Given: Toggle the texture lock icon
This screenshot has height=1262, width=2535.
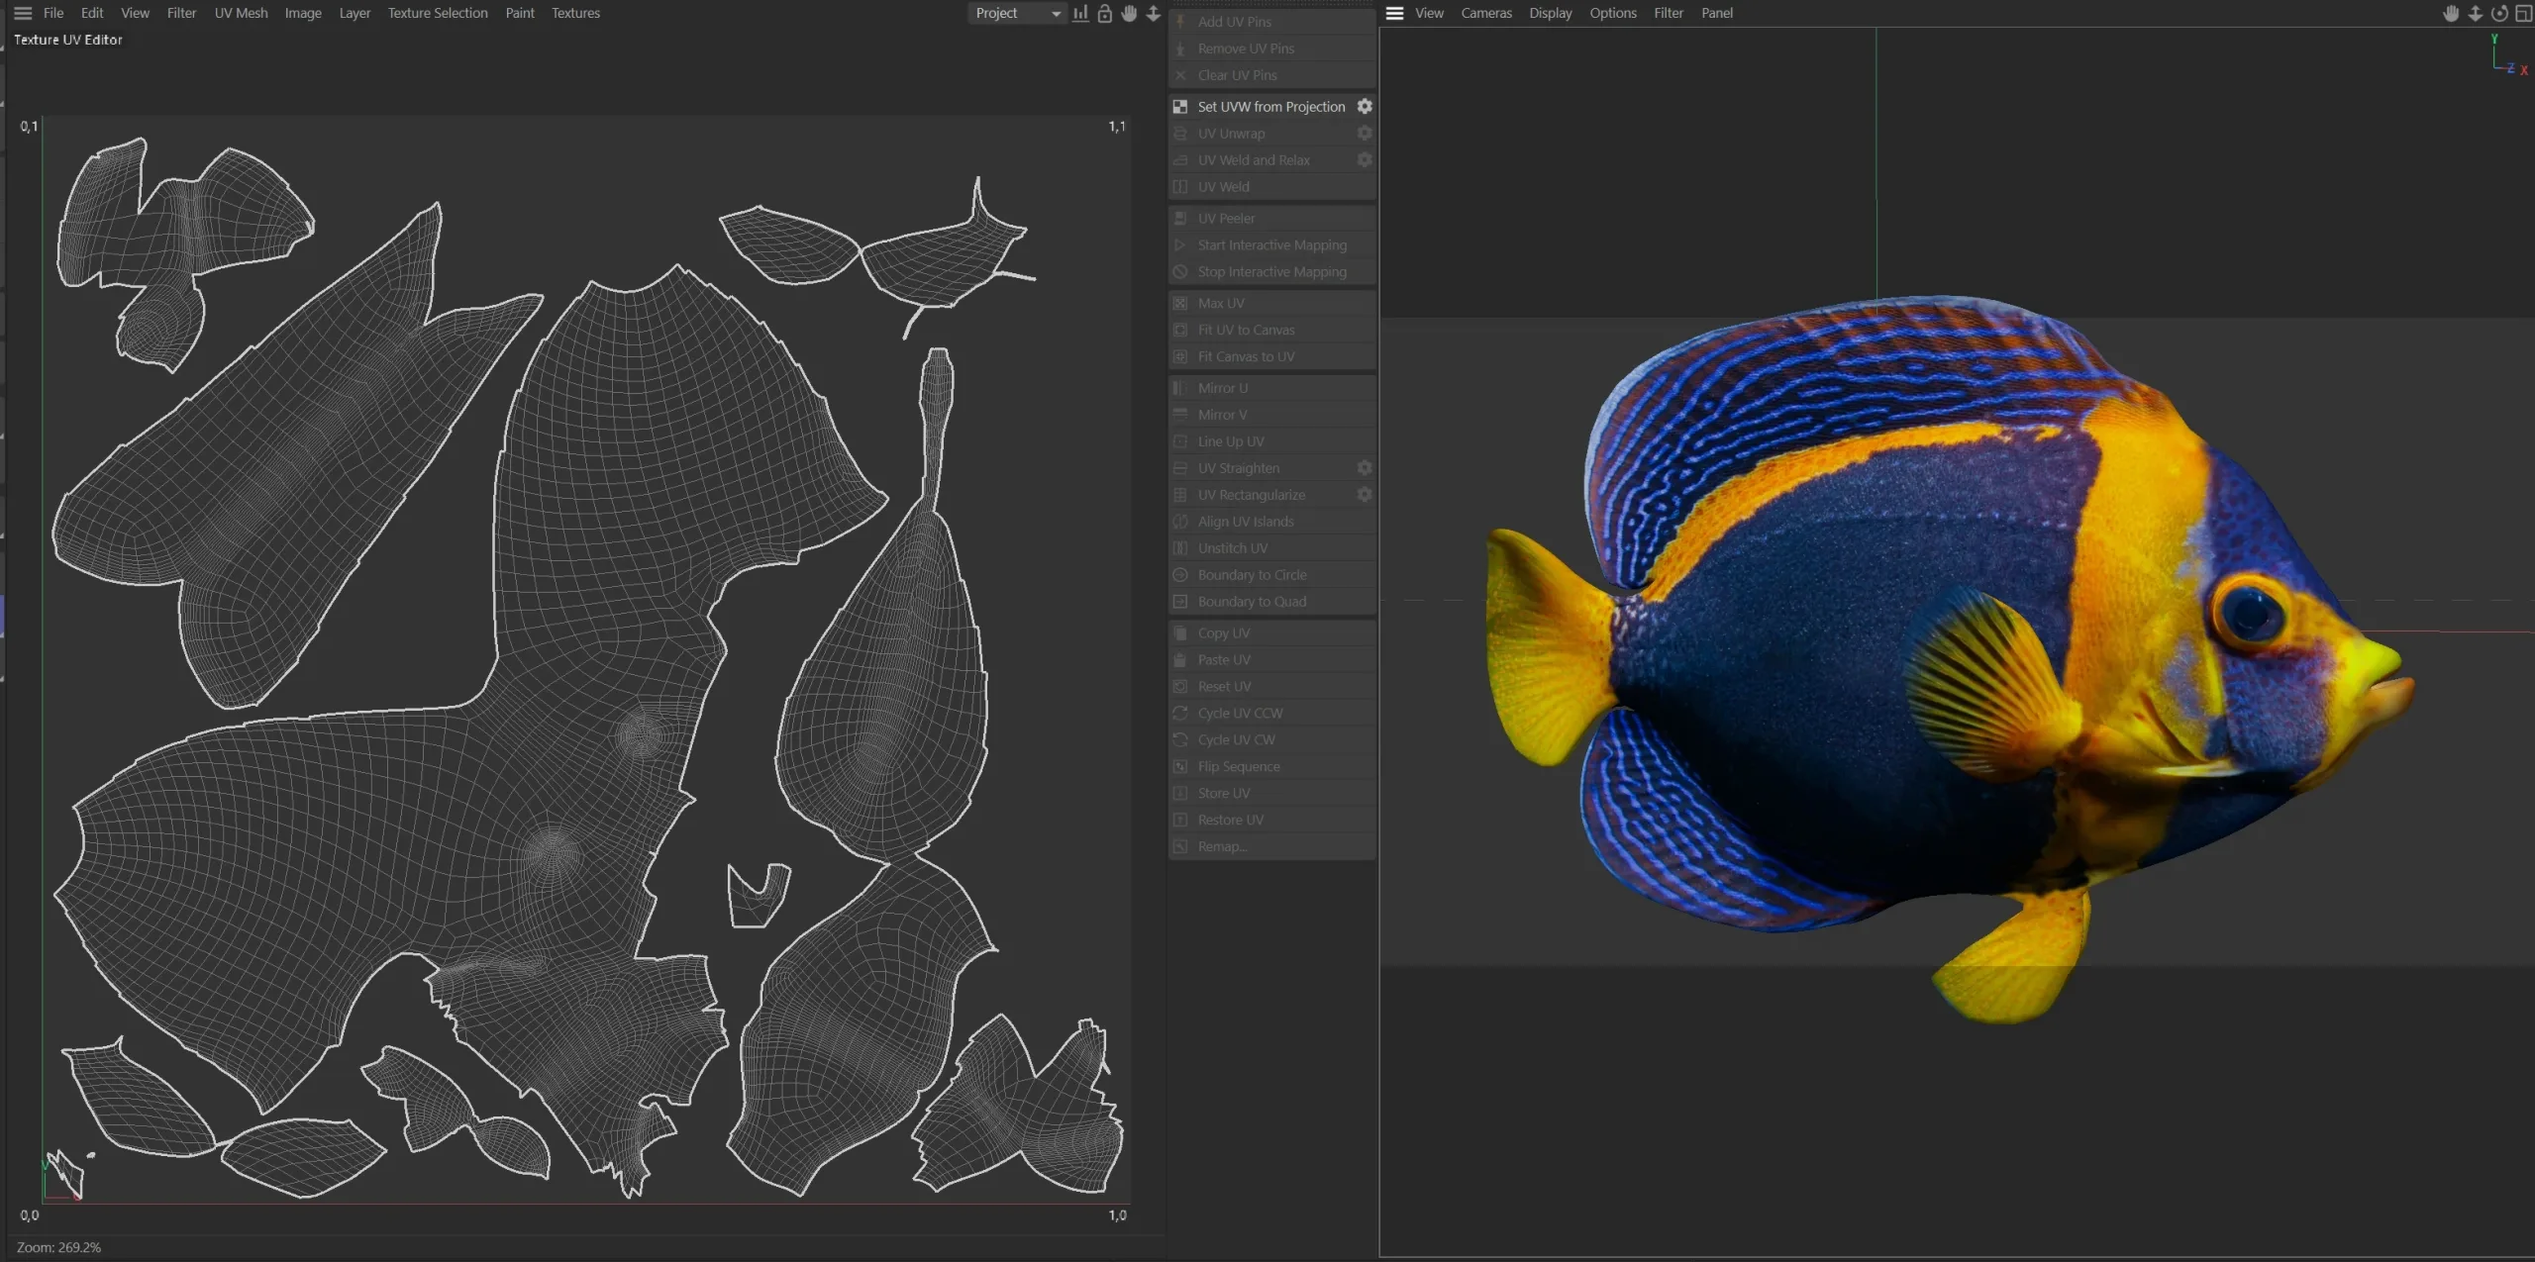Looking at the screenshot, I should (1103, 13).
